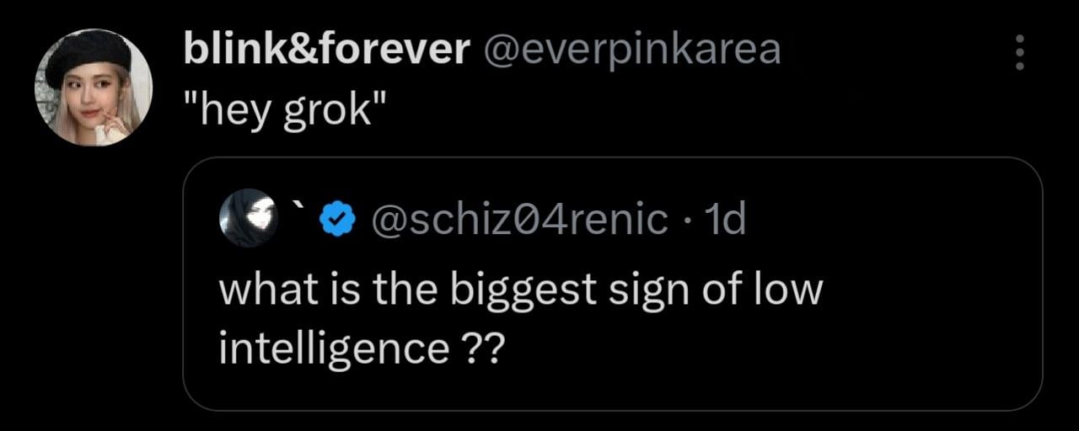This screenshot has width=1079, height=431.
Task: Click the quoted tweet author's small avatar
Action: tap(248, 218)
